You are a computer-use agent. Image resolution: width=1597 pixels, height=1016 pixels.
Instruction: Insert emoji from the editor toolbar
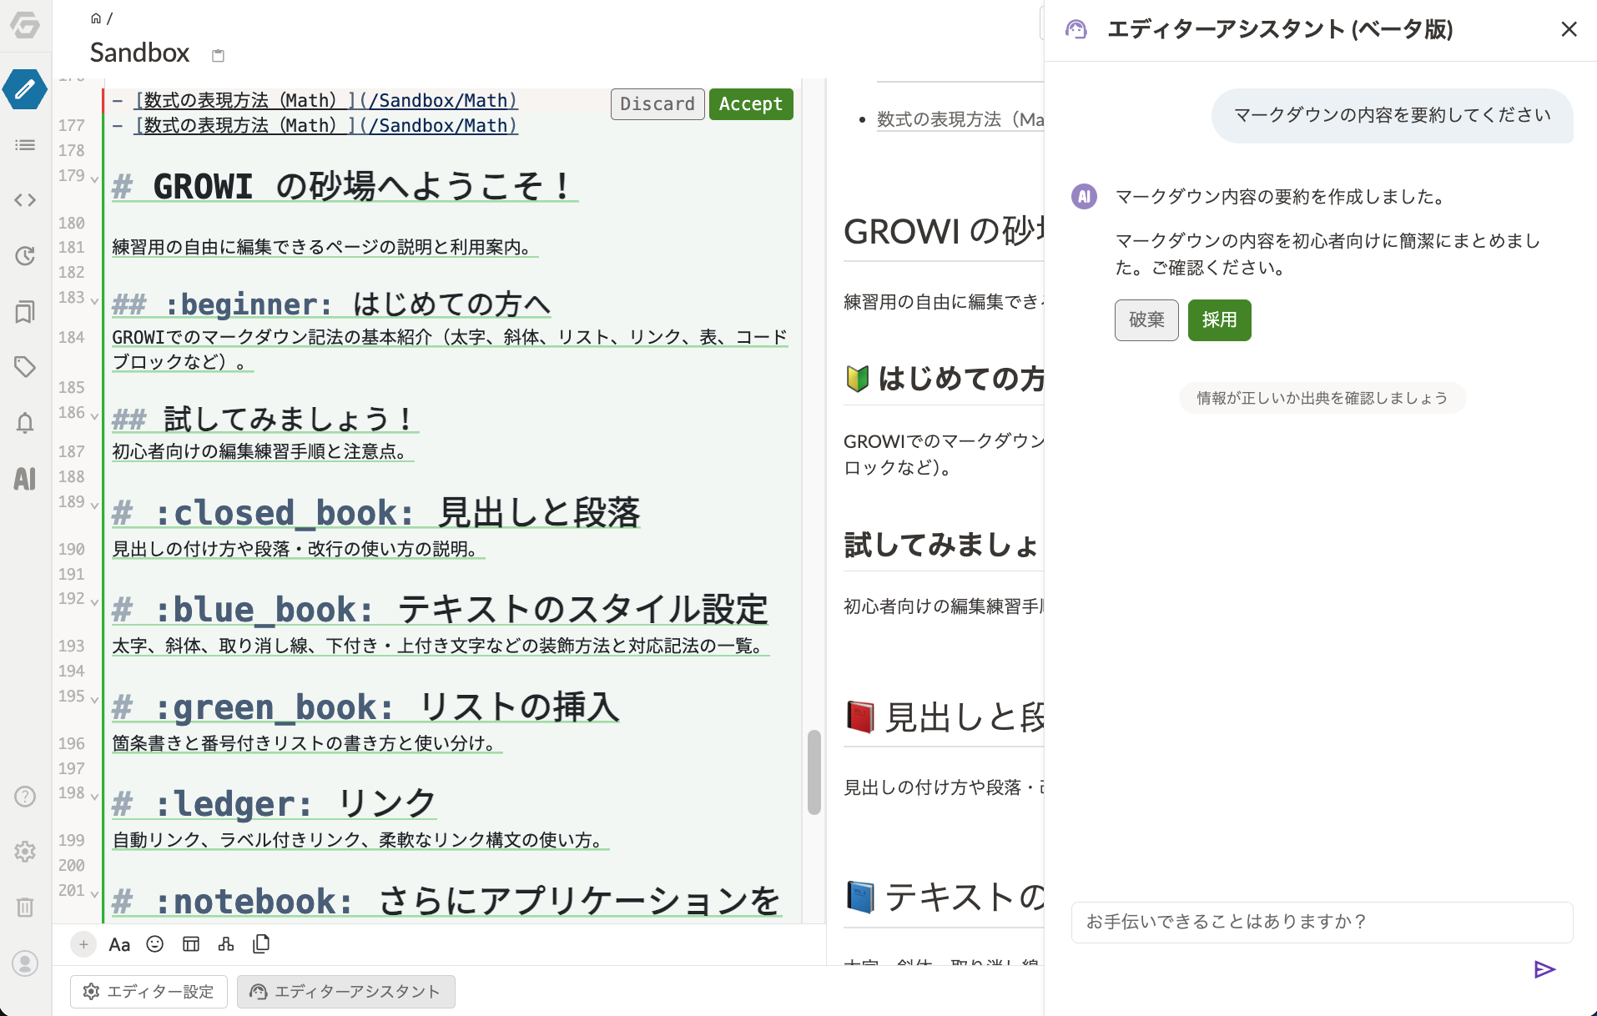155,944
